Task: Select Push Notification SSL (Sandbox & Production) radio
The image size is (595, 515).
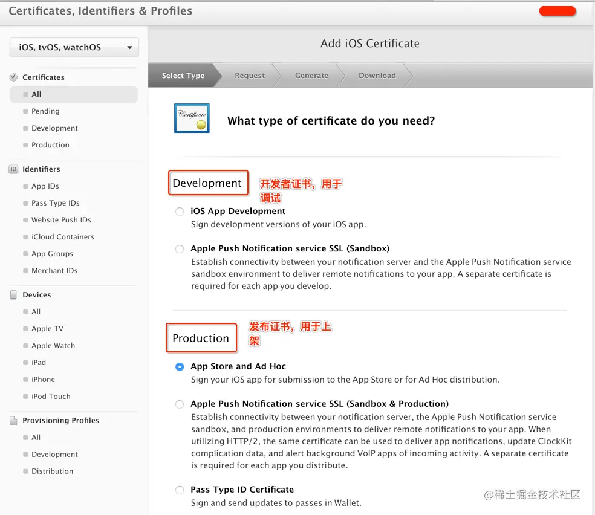Action: (x=180, y=404)
